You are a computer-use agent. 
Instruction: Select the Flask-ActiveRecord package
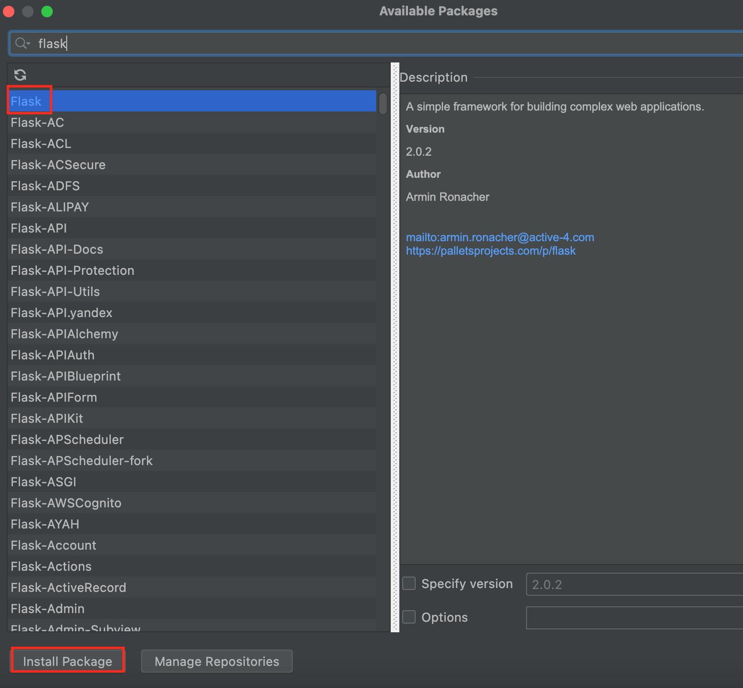(192, 588)
